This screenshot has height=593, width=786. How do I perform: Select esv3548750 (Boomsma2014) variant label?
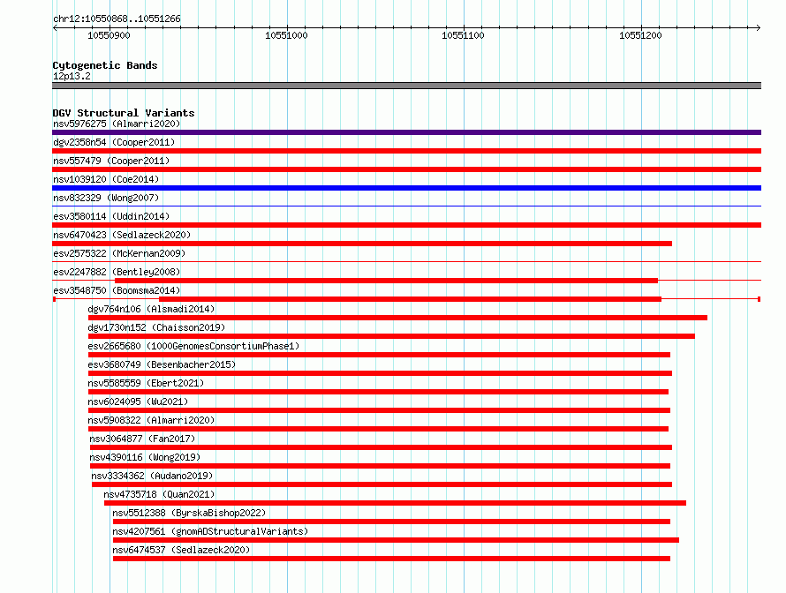pyautogui.click(x=117, y=290)
